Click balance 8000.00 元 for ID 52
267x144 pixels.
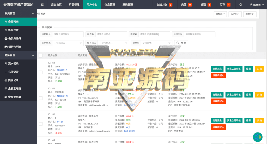pos(132,65)
